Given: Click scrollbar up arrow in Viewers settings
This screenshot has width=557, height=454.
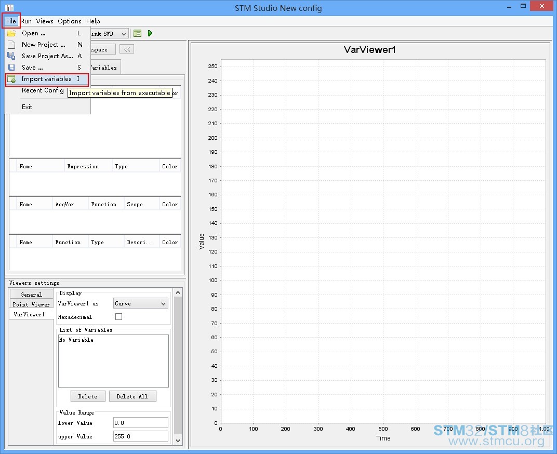Looking at the screenshot, I should coord(178,292).
